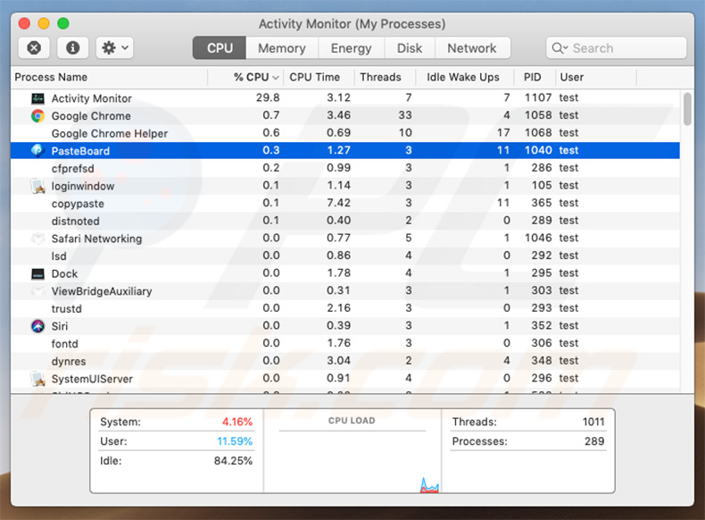Switch to the Memory tab

point(282,47)
